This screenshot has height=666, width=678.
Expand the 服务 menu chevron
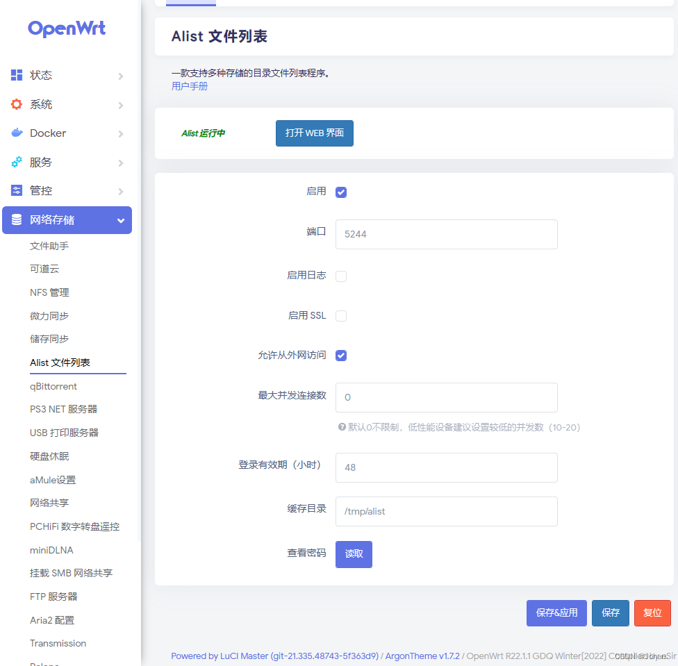point(121,163)
